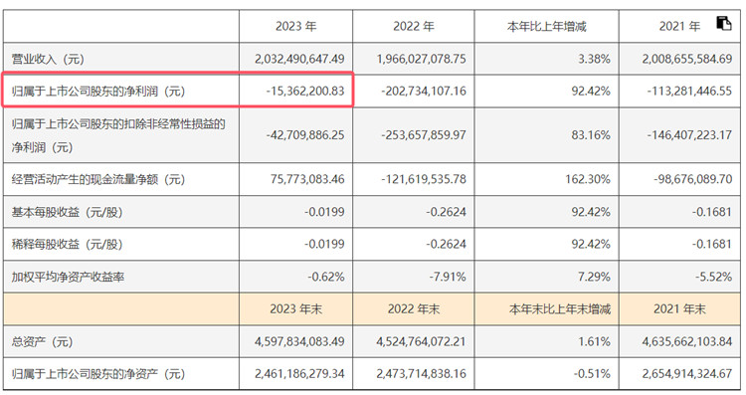Screen dimensions: 746x395
Task: Select the 162.30% cash flow change cell
Action: (588, 179)
